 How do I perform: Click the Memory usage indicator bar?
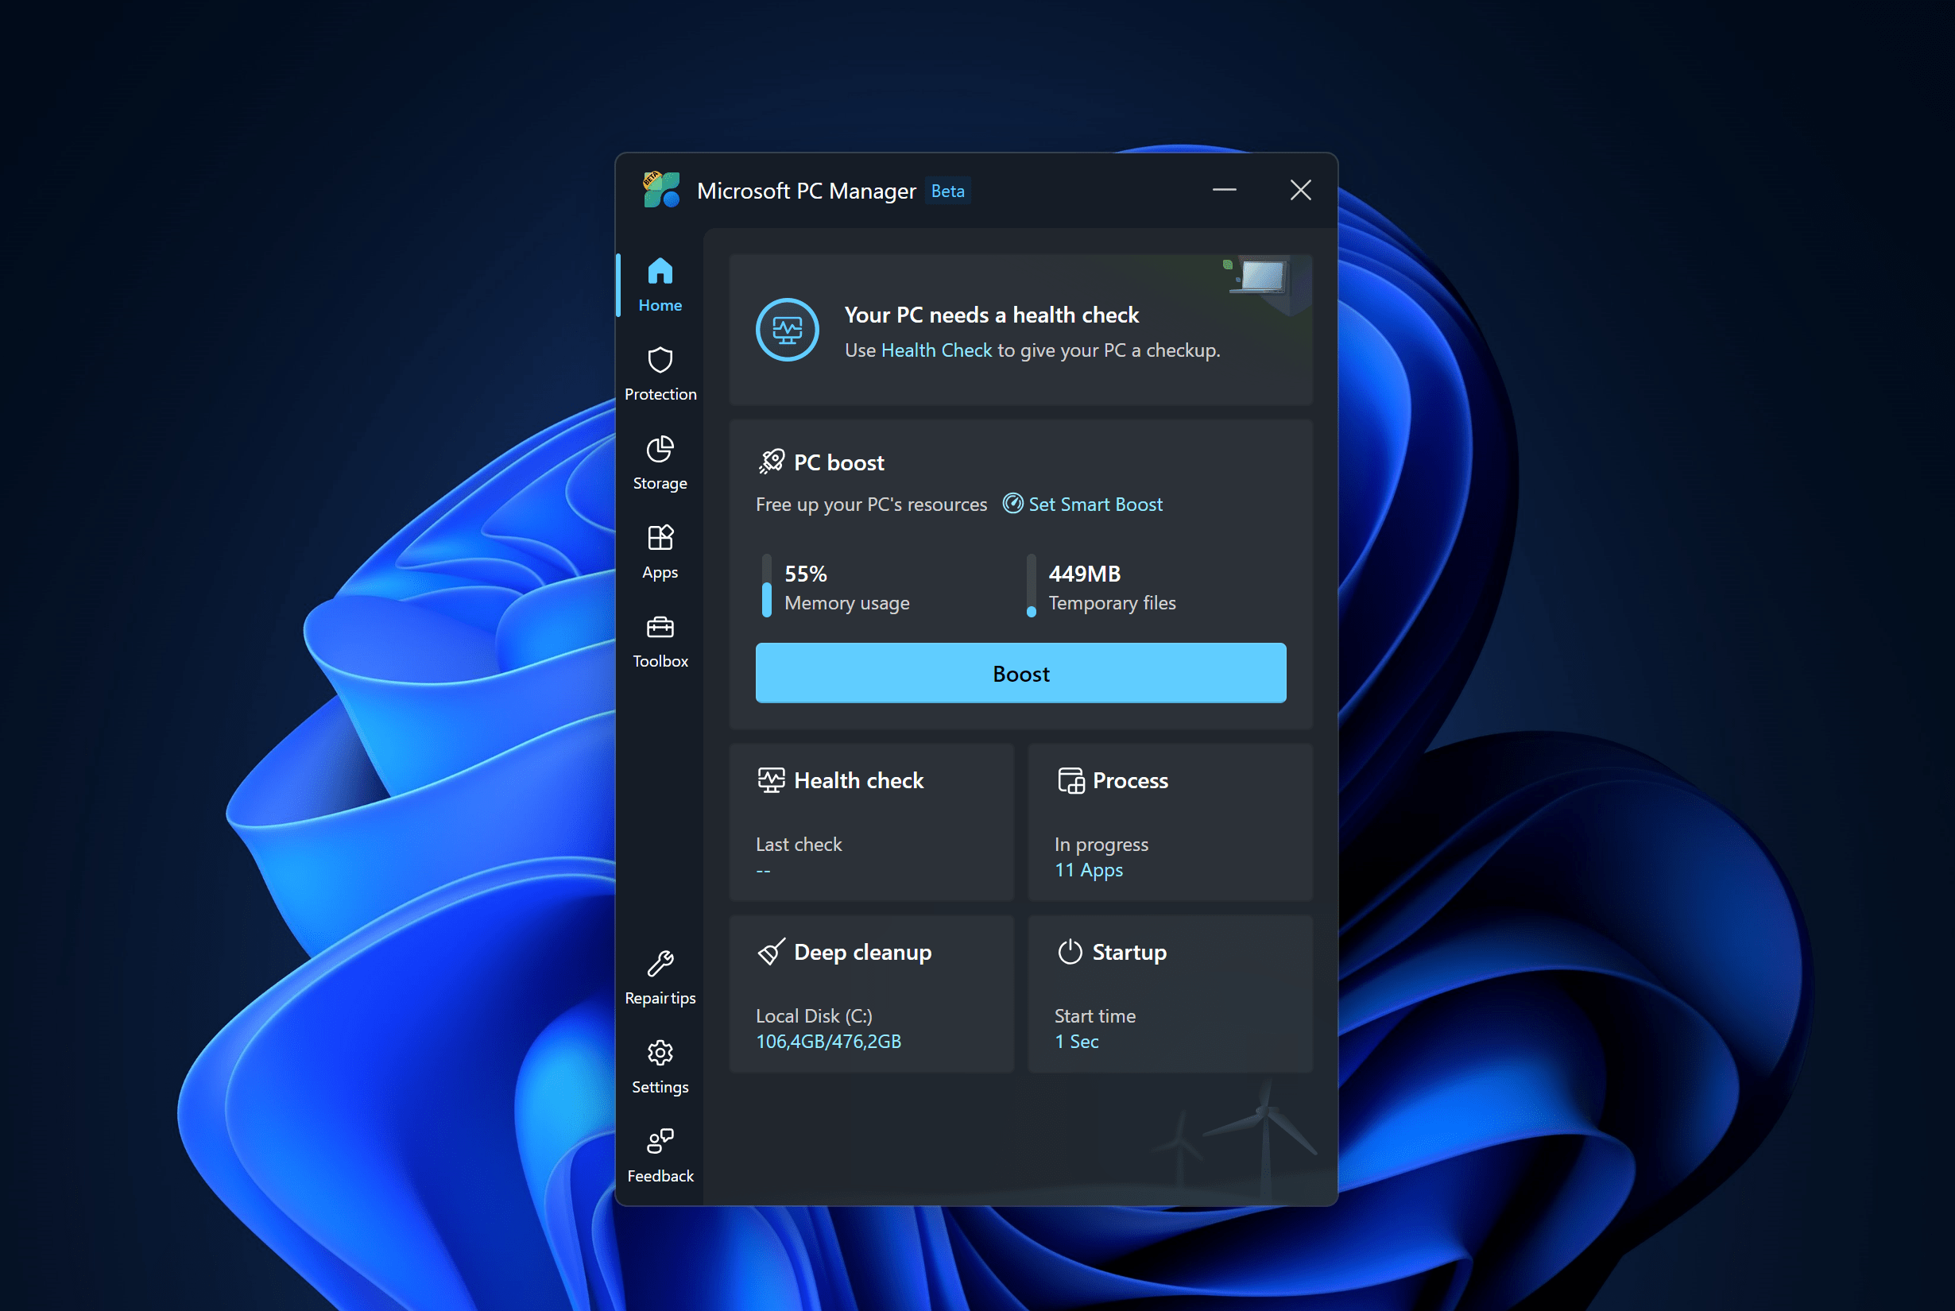767,586
